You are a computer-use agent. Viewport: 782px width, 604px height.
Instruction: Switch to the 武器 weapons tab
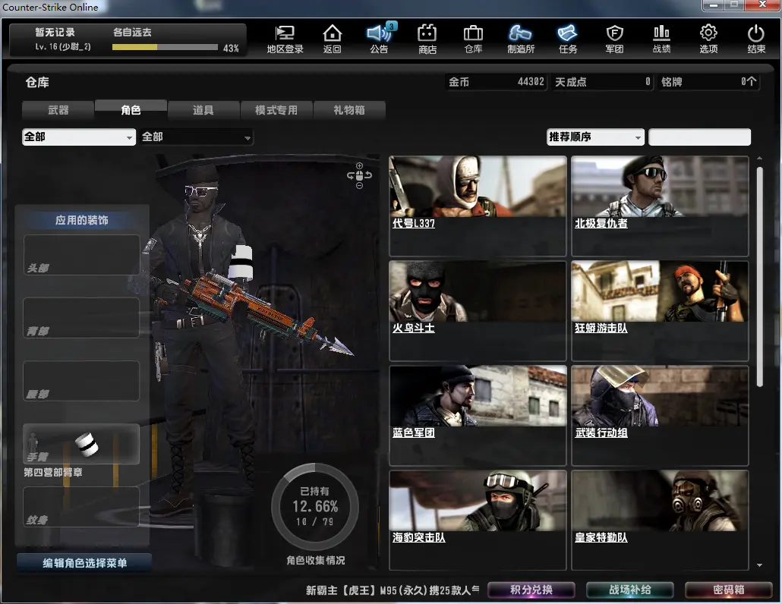pyautogui.click(x=58, y=109)
